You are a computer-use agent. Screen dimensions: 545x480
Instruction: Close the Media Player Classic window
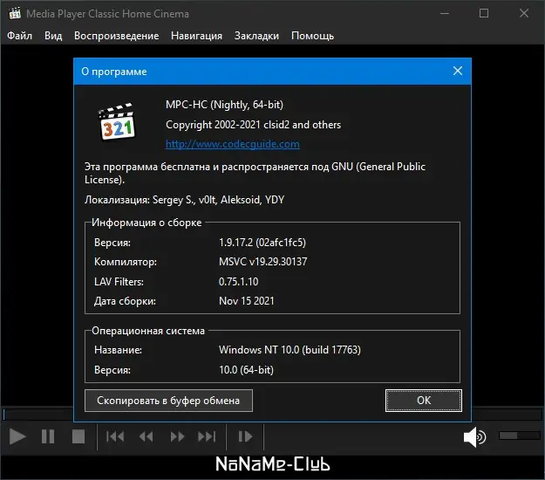524,14
